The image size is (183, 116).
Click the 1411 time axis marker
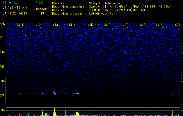(x=20, y=25)
